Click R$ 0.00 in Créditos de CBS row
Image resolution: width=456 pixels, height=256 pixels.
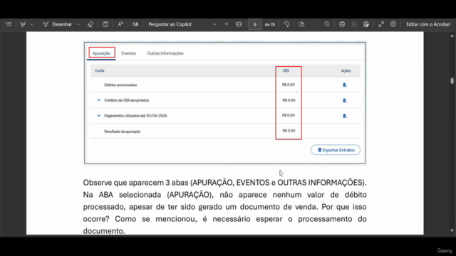pos(289,100)
